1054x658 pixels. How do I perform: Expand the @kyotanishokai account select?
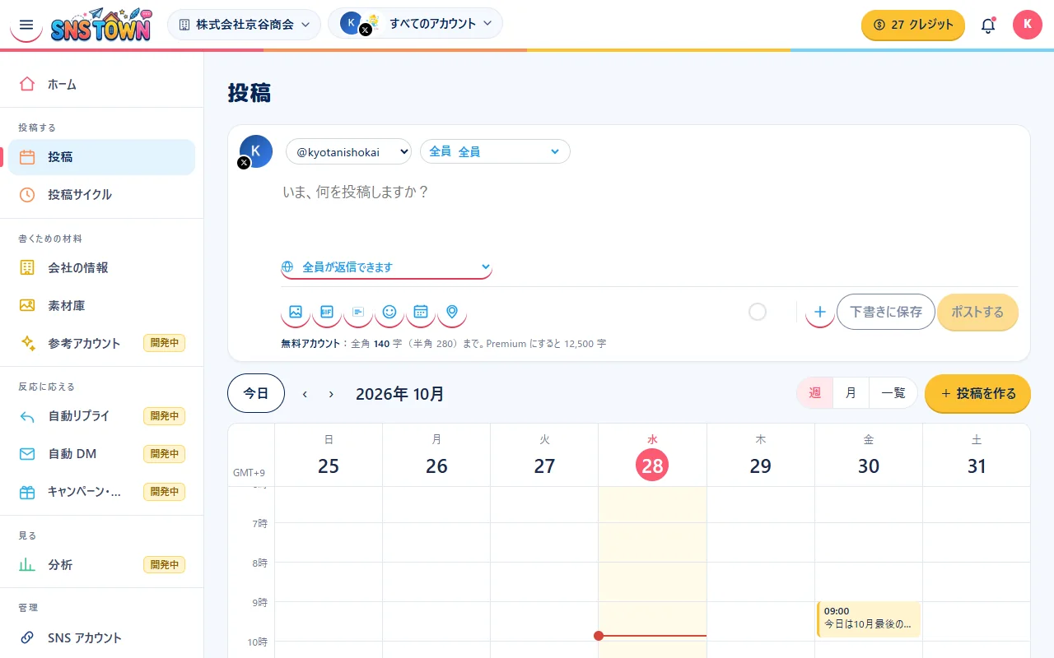tap(349, 151)
